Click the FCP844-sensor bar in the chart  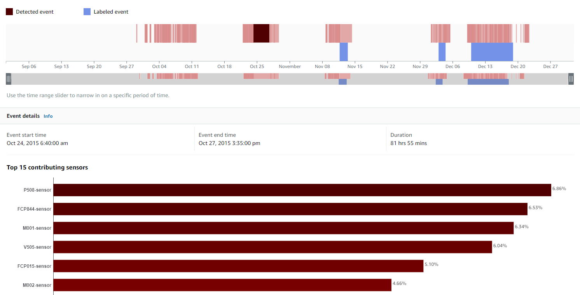coord(290,209)
